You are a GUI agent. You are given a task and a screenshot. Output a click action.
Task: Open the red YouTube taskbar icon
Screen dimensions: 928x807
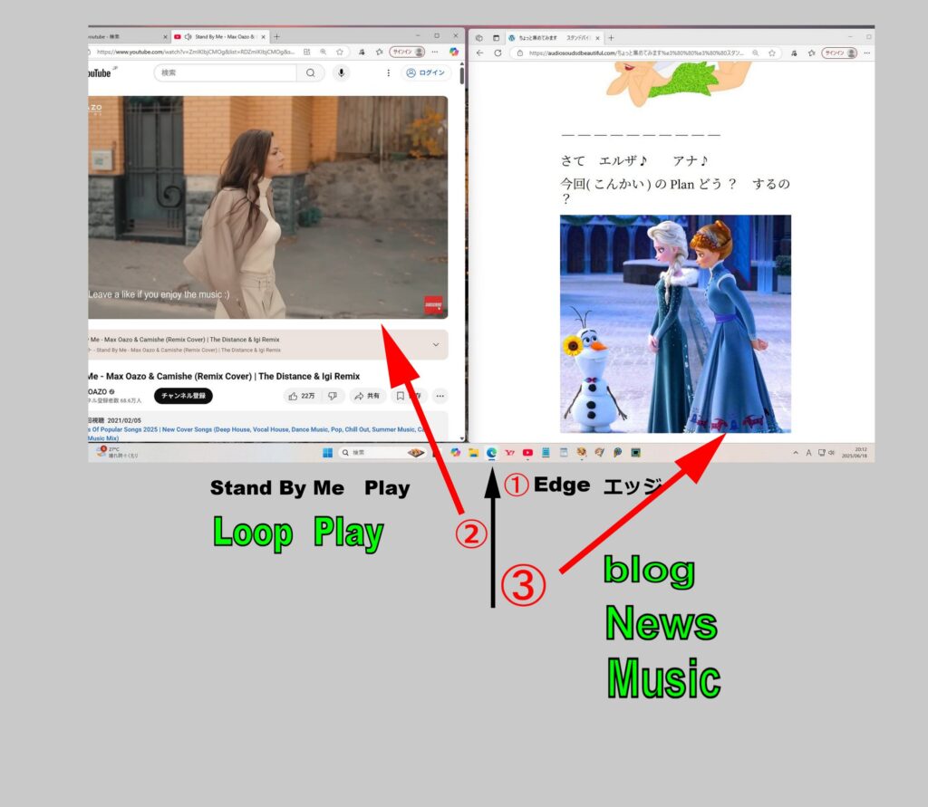527,453
